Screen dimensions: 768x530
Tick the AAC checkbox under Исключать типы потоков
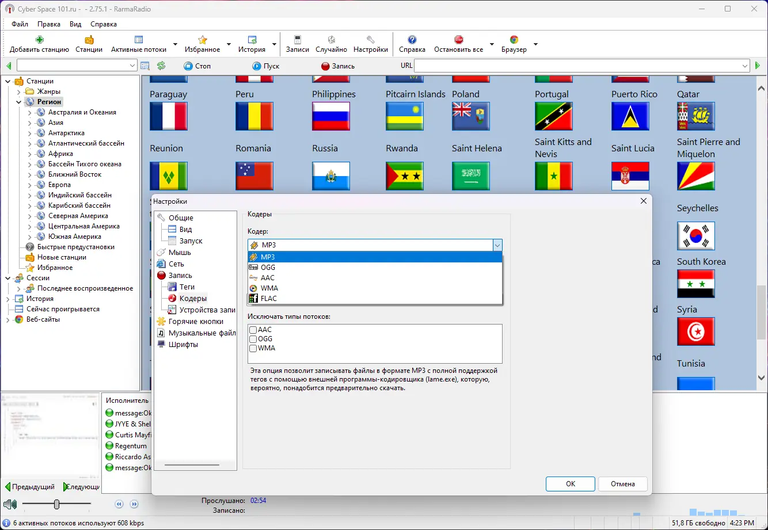(253, 330)
